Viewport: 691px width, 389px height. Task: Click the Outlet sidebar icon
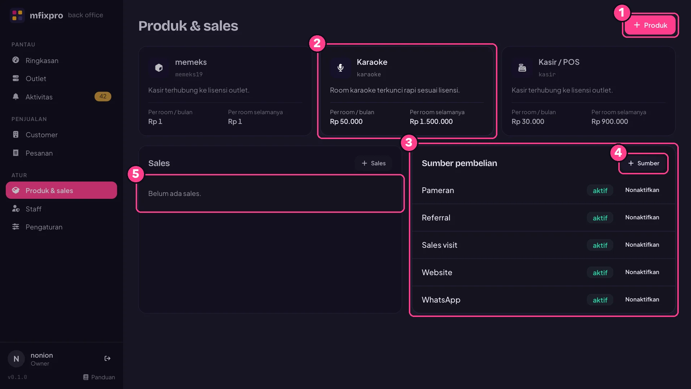tap(15, 79)
